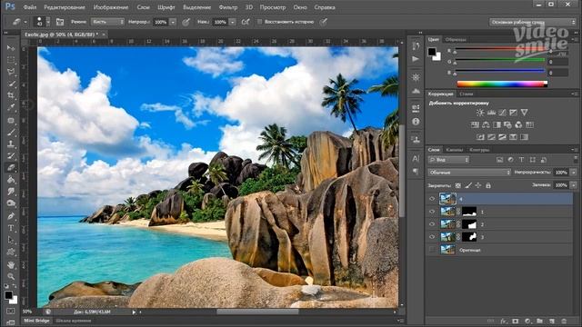Open layer Заливка 100% arrow

point(574,185)
